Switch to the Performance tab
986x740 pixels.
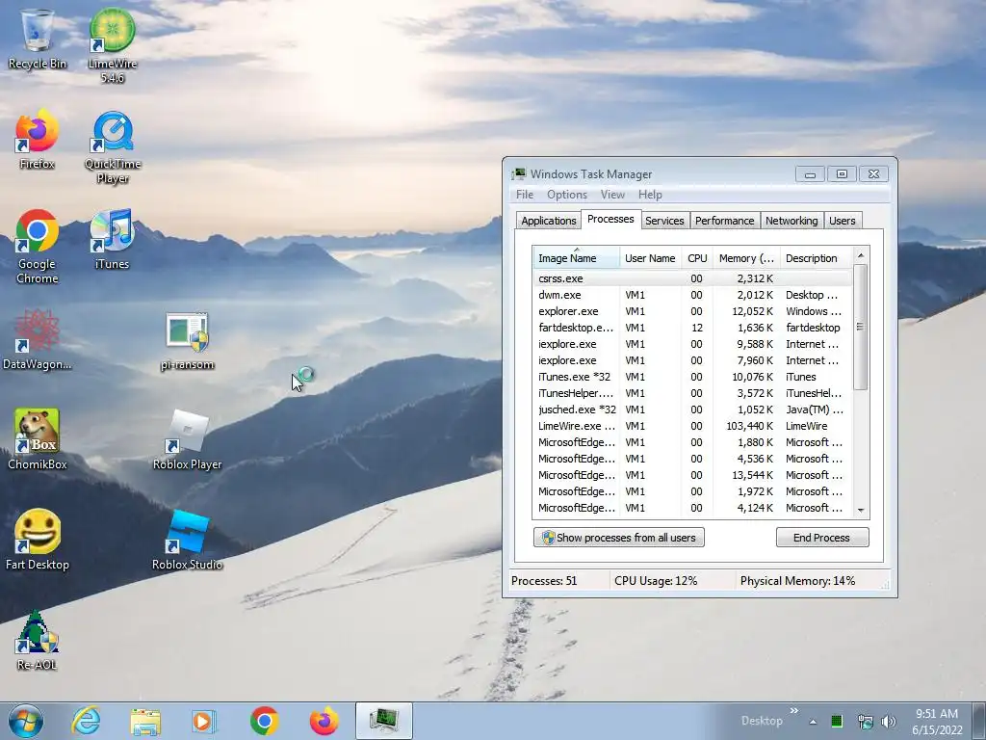tap(724, 221)
